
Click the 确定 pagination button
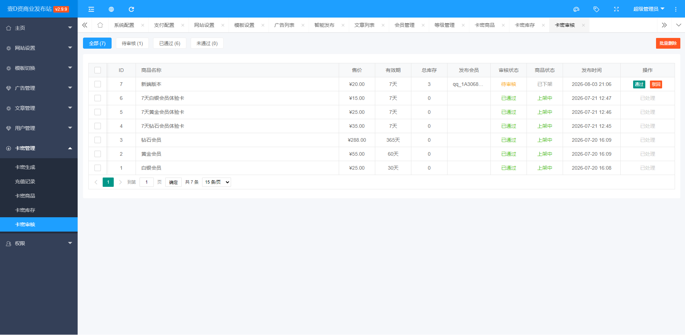click(173, 182)
